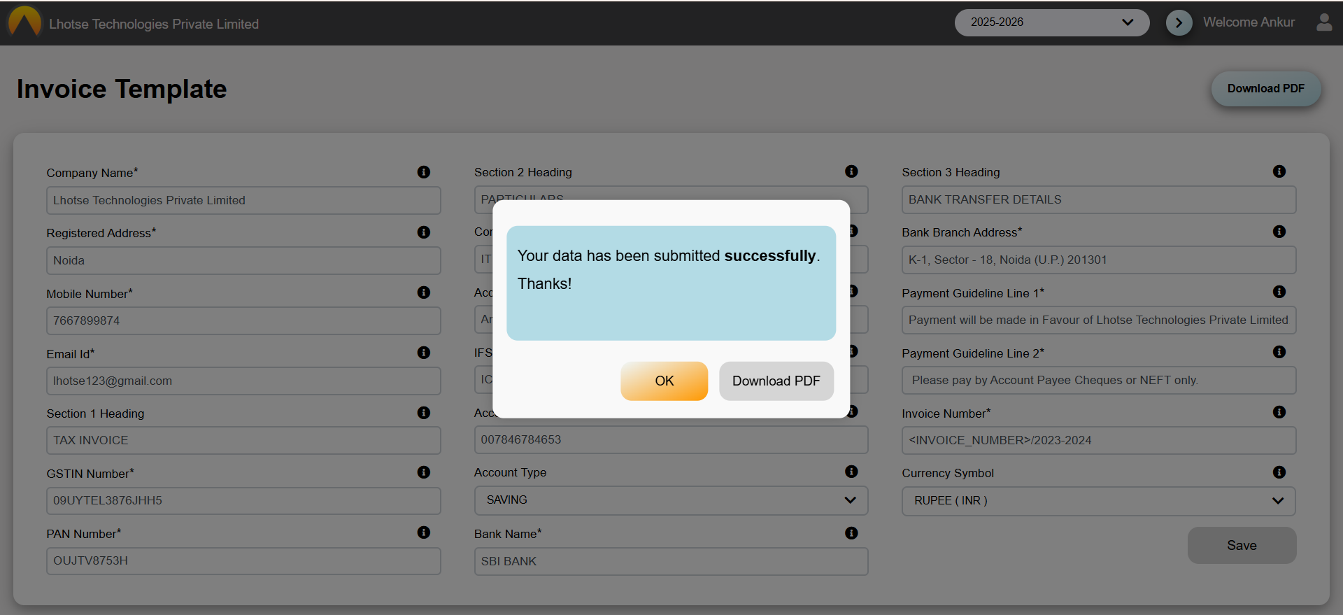Click the Invoice Template page heading
1343x615 pixels.
click(122, 89)
